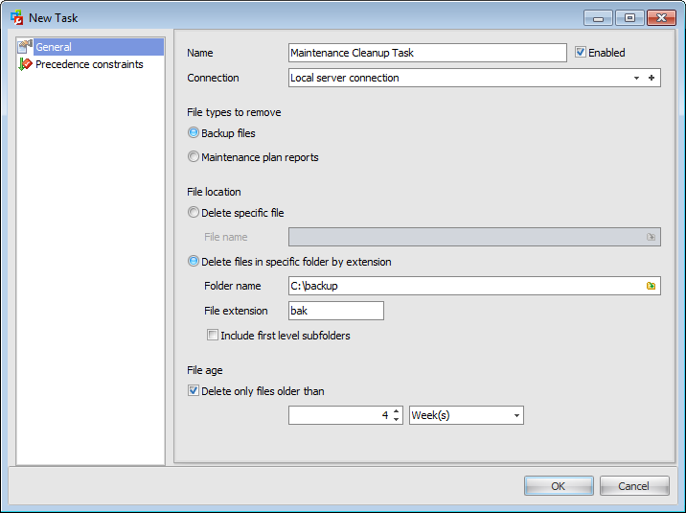Decrease file age with down arrow
Screen dimensions: 686x513
[x=396, y=419]
